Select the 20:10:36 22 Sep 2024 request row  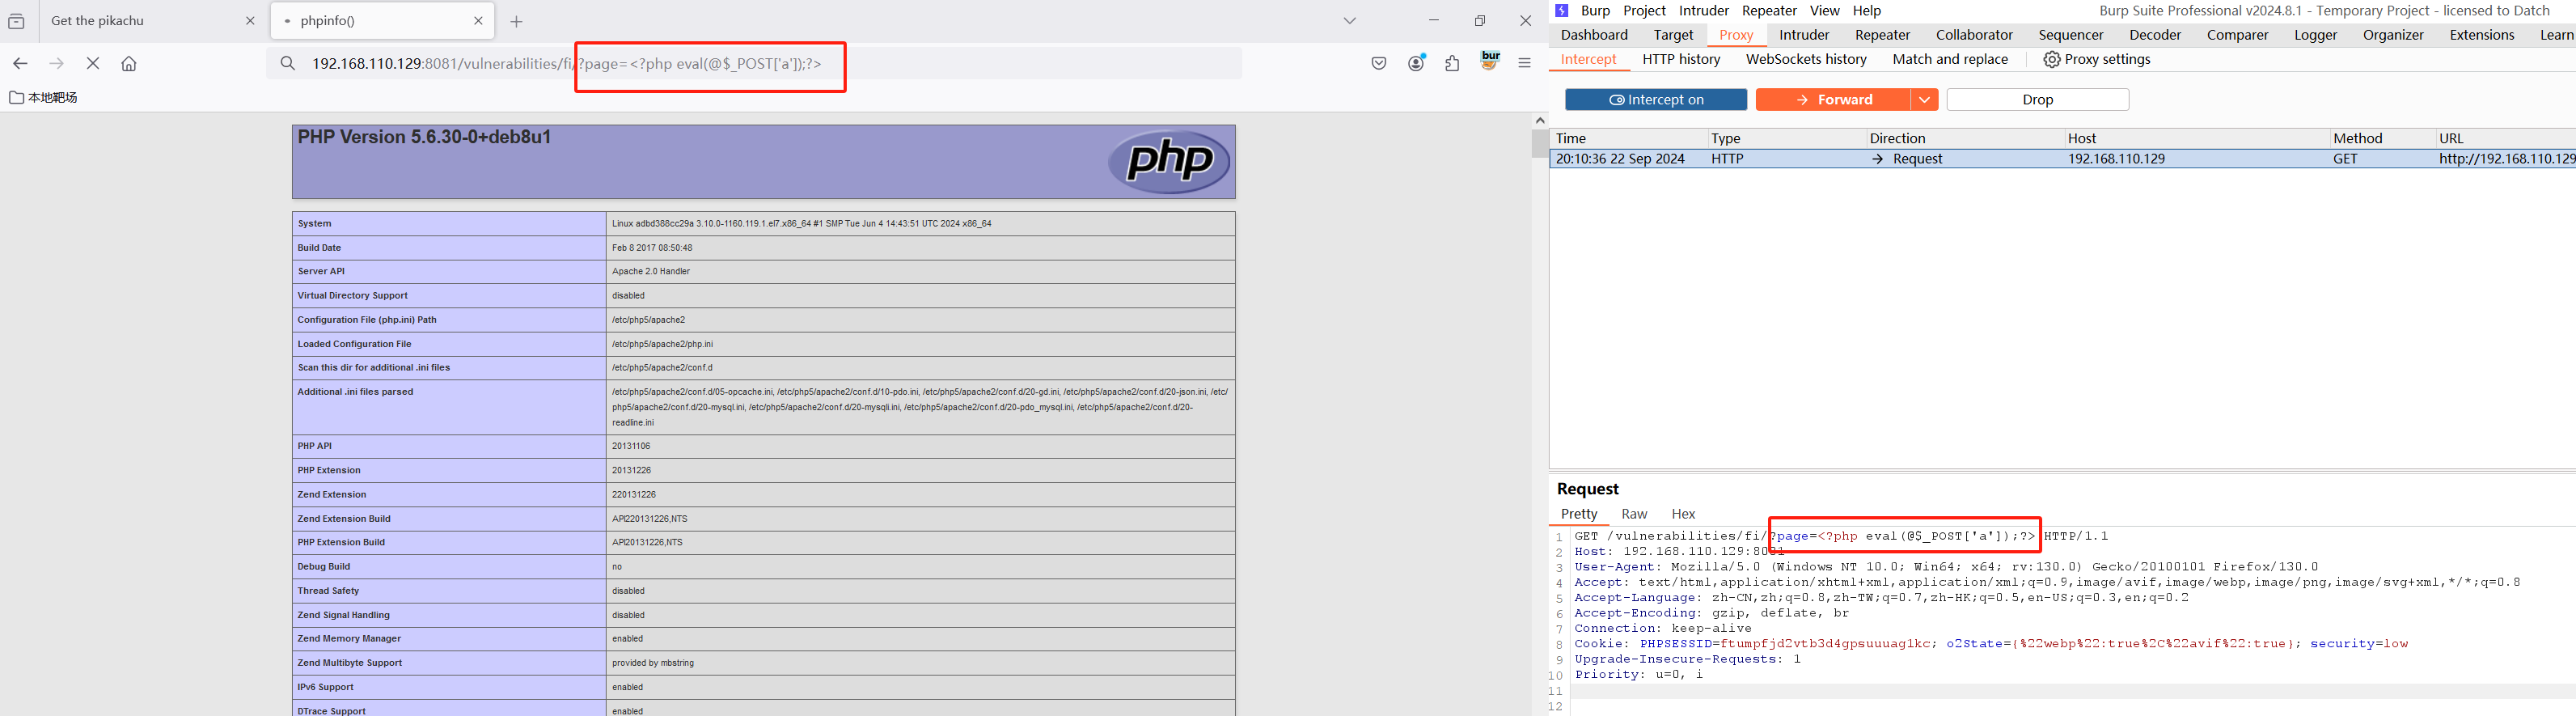2062,159
